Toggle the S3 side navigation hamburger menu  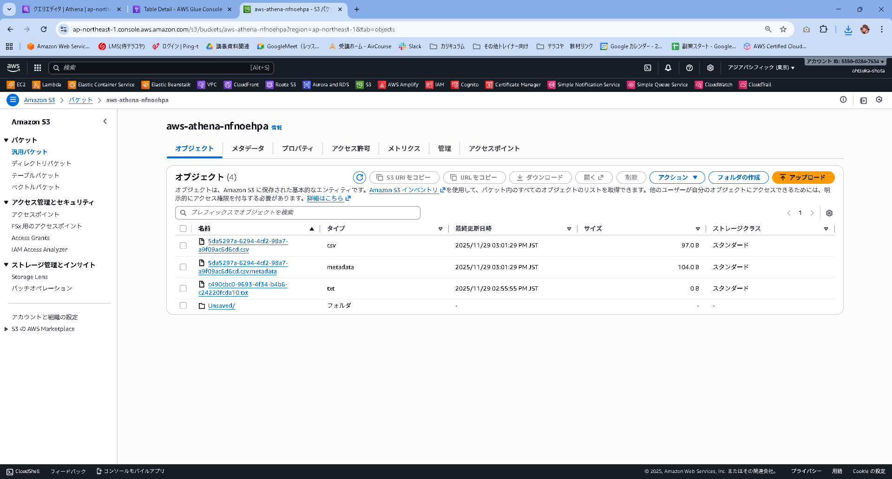[x=13, y=100]
